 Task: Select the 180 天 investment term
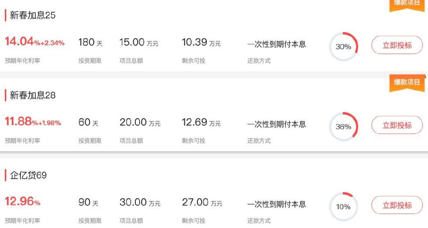(90, 42)
